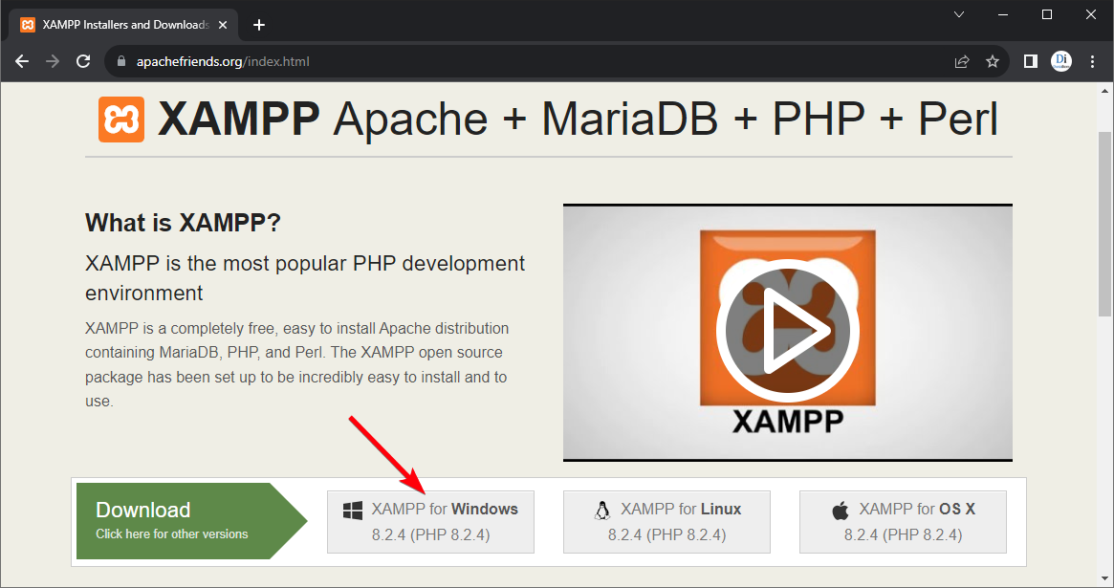Minimize the Chrome window
Image resolution: width=1114 pixels, height=588 pixels.
tap(1003, 14)
